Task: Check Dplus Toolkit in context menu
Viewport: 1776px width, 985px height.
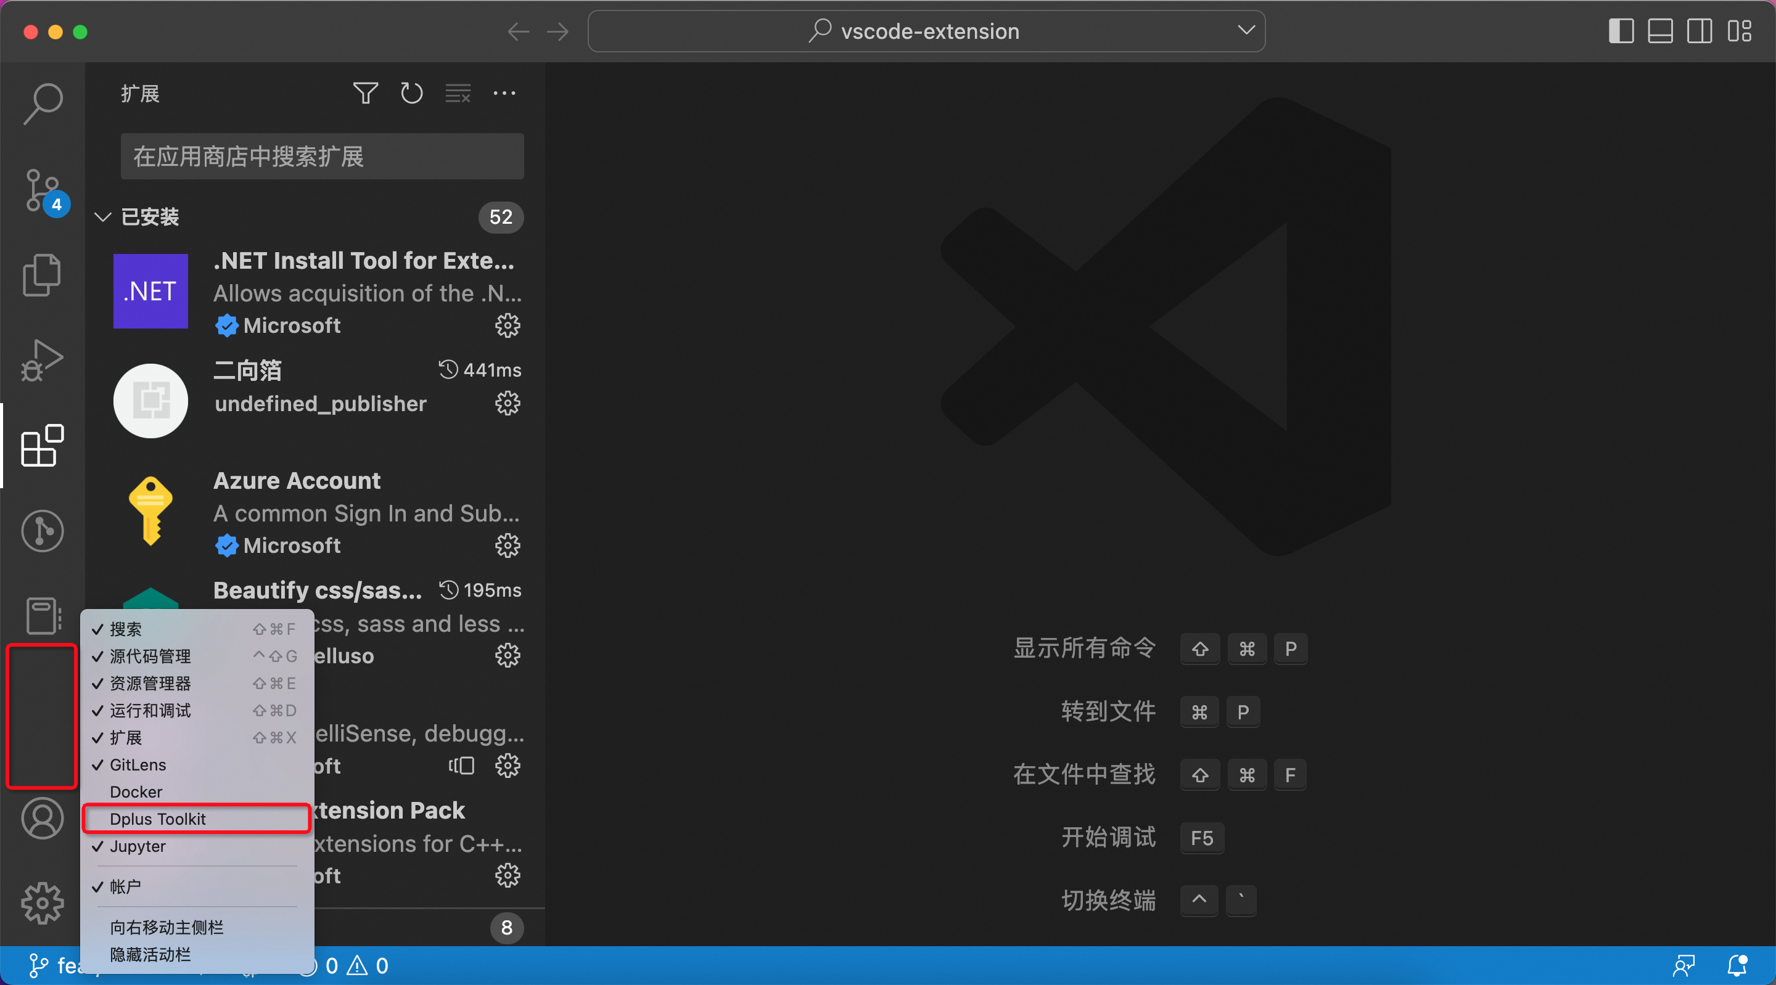Action: click(x=197, y=819)
